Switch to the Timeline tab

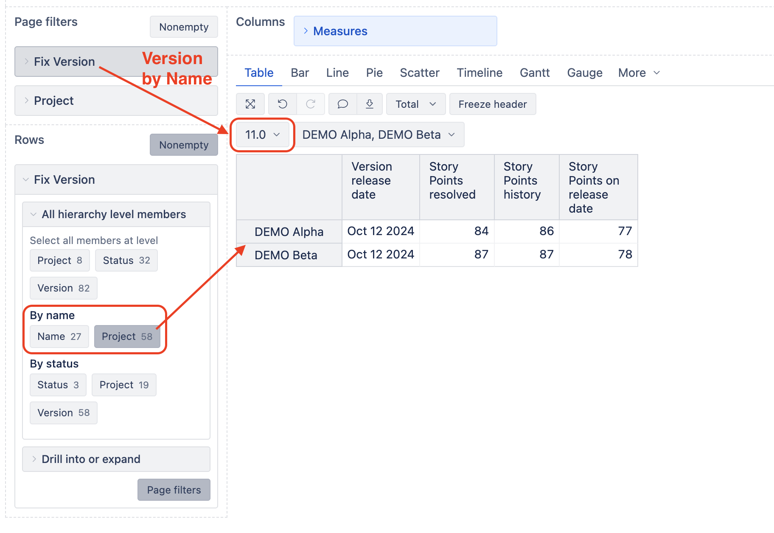[x=480, y=73]
